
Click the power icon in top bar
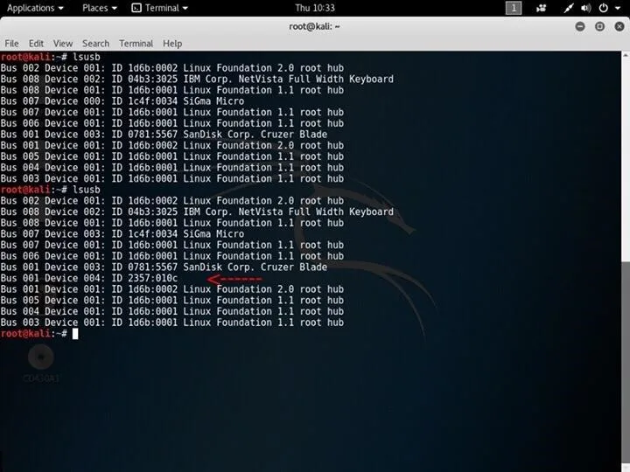(x=605, y=8)
